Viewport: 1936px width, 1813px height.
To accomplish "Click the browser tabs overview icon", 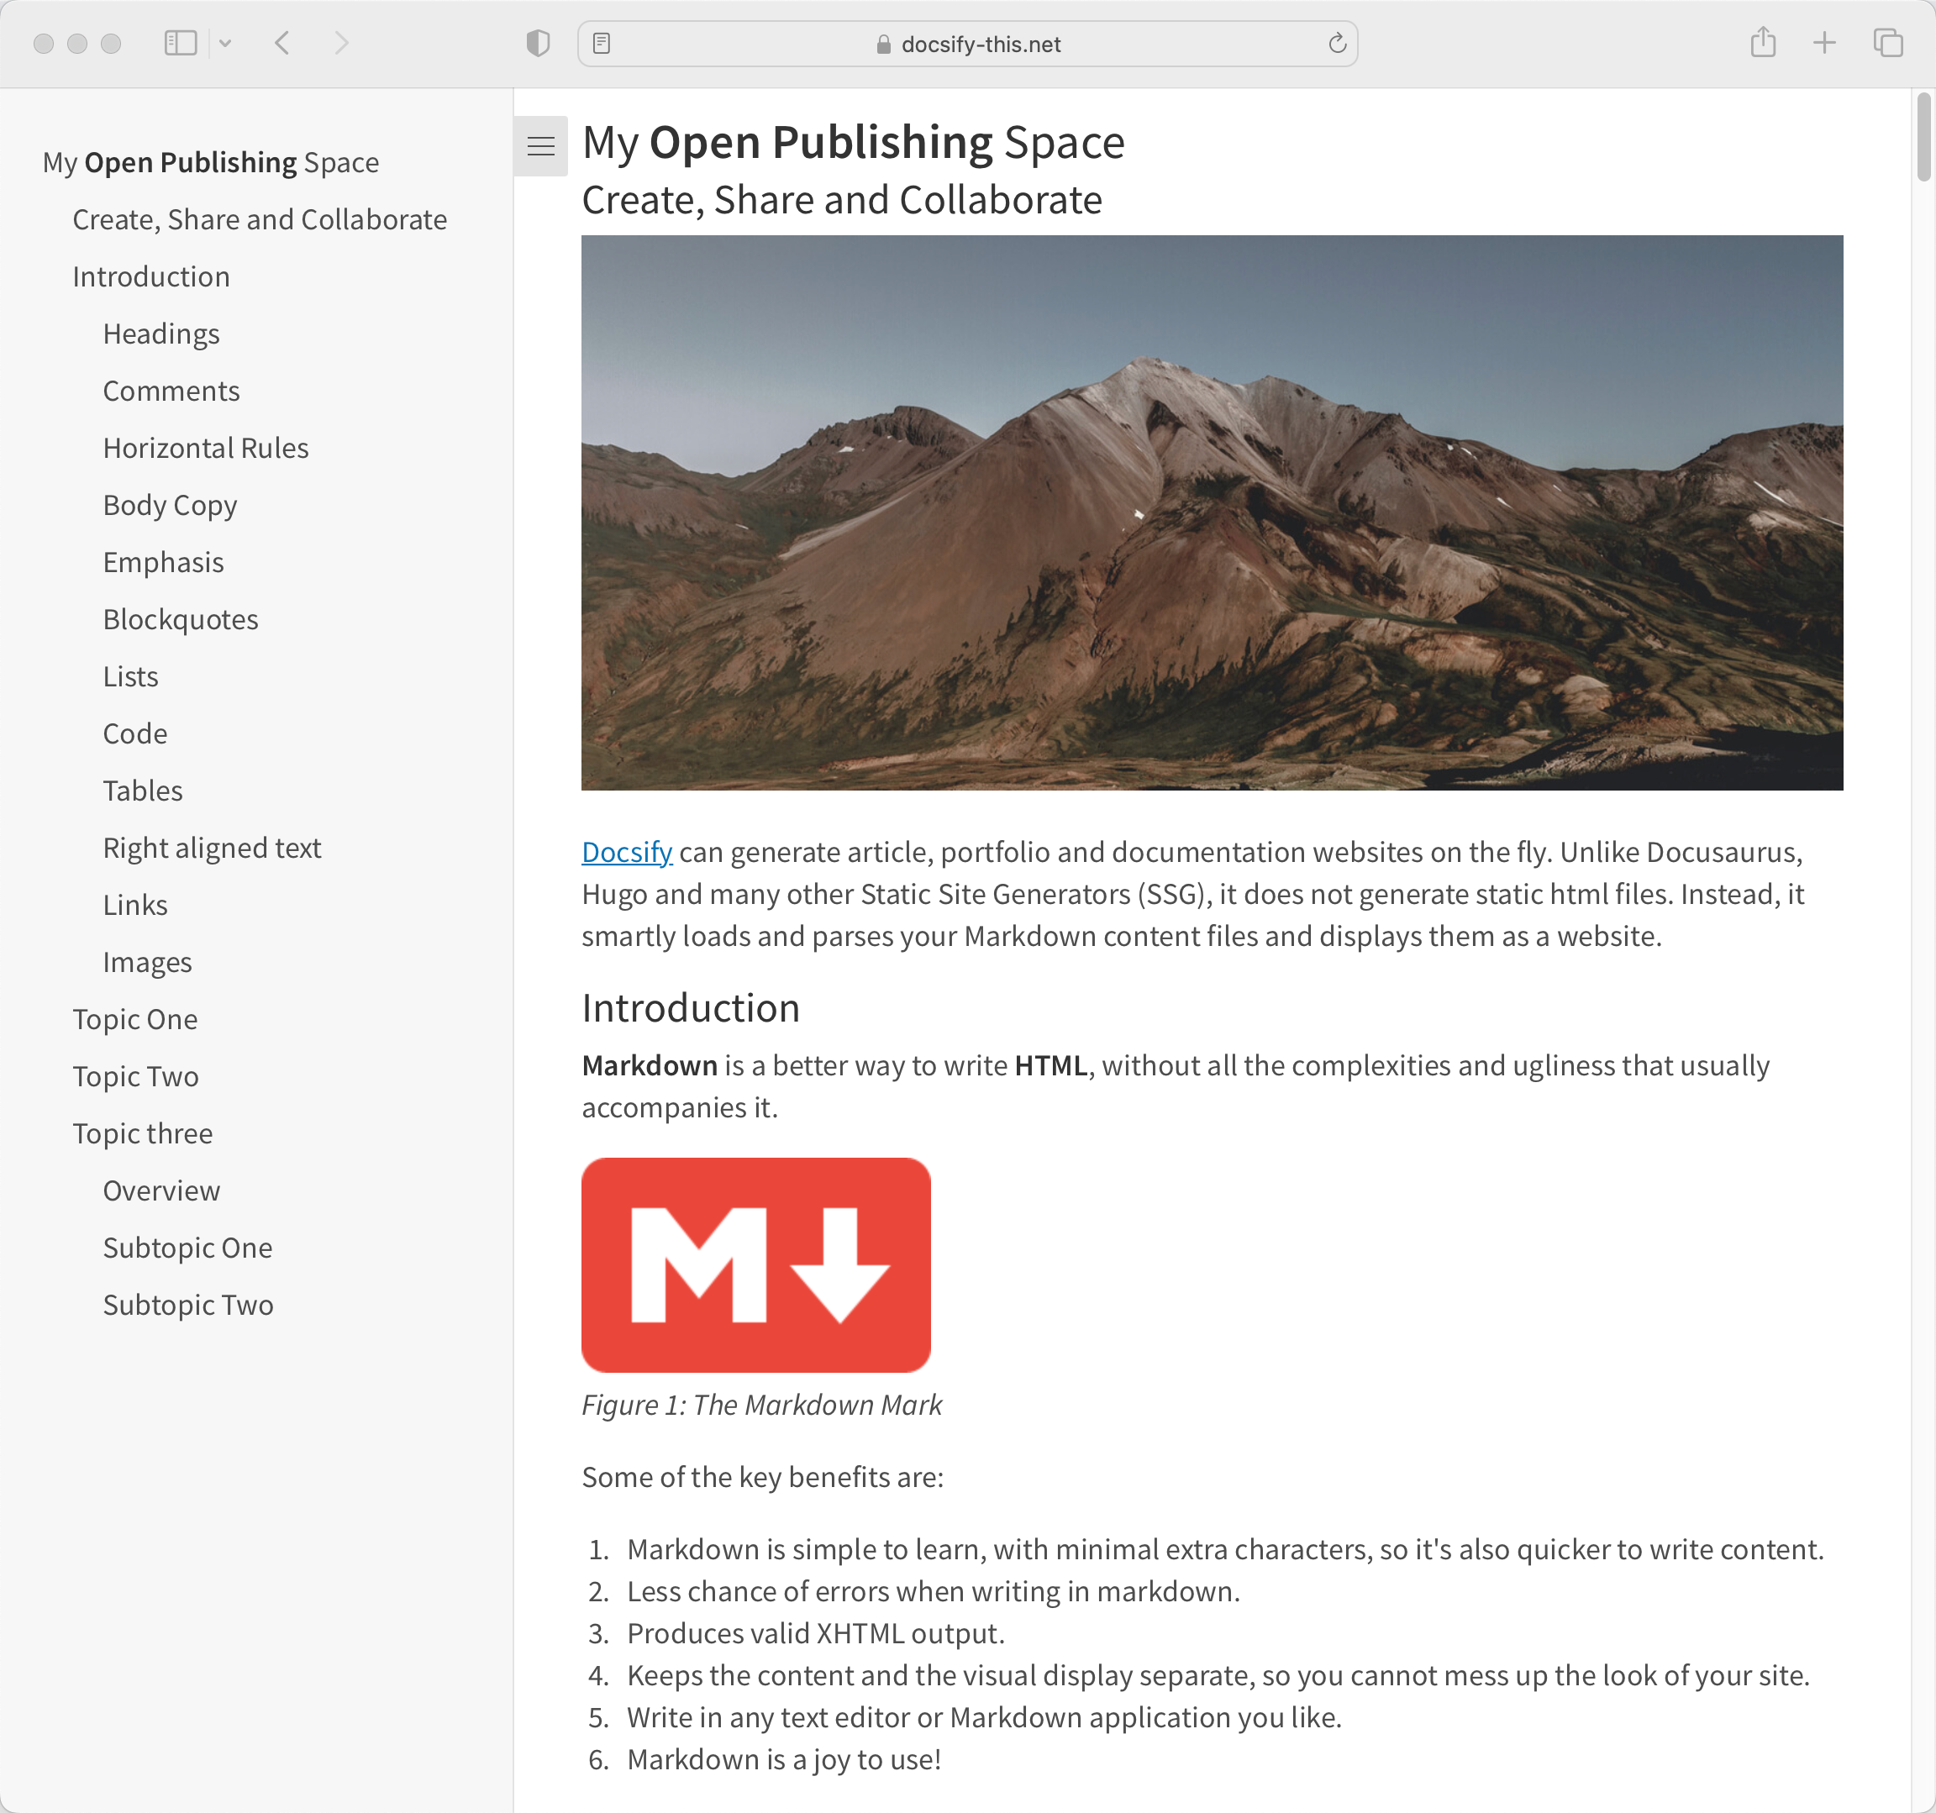I will click(1888, 45).
